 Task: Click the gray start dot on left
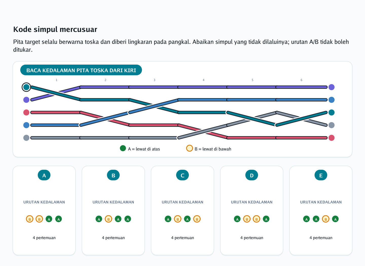click(26, 138)
